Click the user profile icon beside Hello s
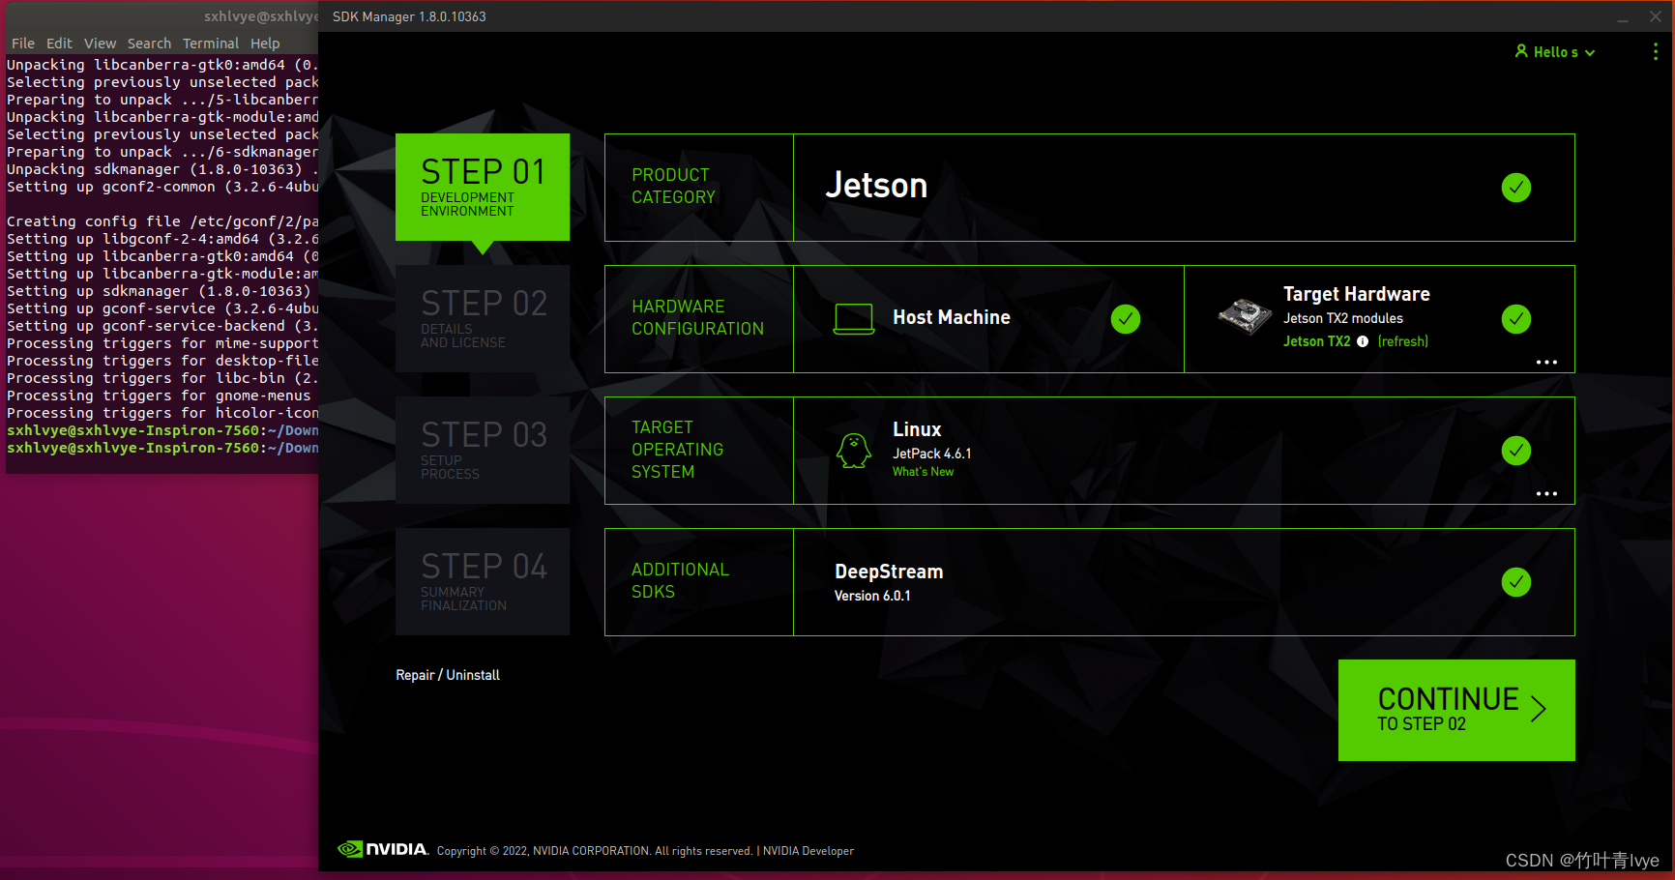 1520,51
